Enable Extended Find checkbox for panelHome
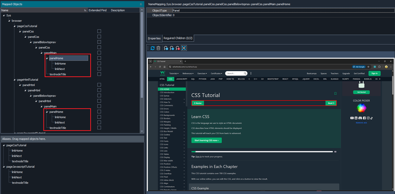The width and height of the screenshot is (395, 194). click(99, 58)
